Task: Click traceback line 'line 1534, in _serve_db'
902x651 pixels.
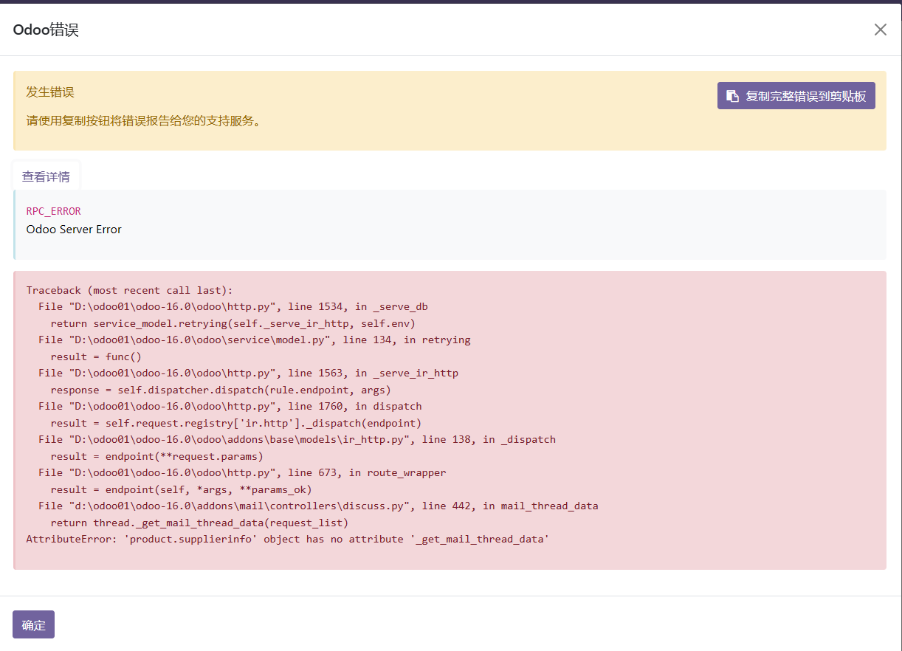Action: pyautogui.click(x=233, y=306)
